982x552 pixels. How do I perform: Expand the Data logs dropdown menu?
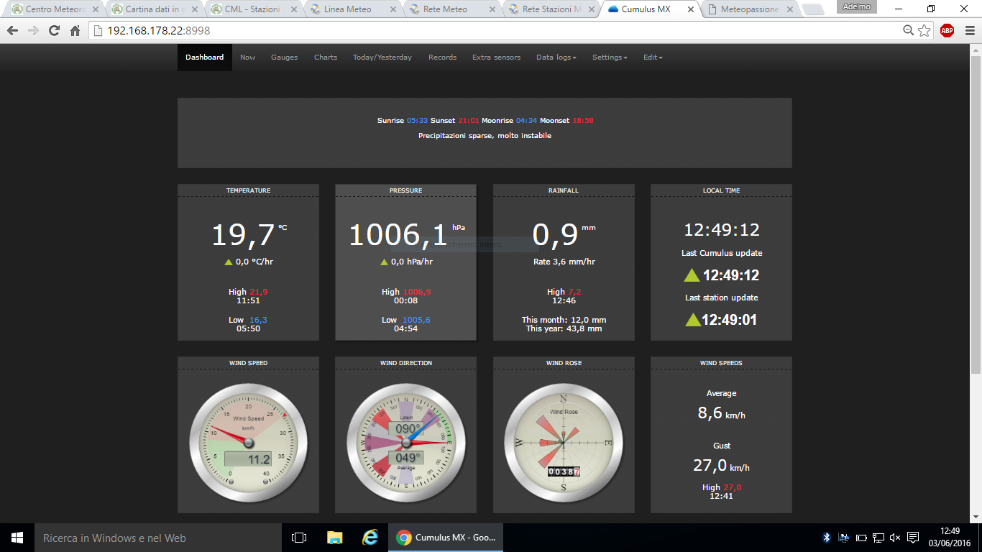tap(556, 57)
